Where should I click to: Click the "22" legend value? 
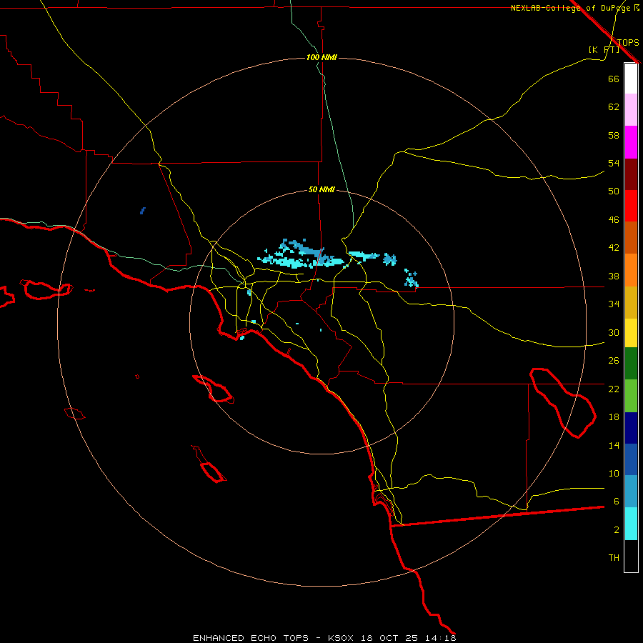614,389
